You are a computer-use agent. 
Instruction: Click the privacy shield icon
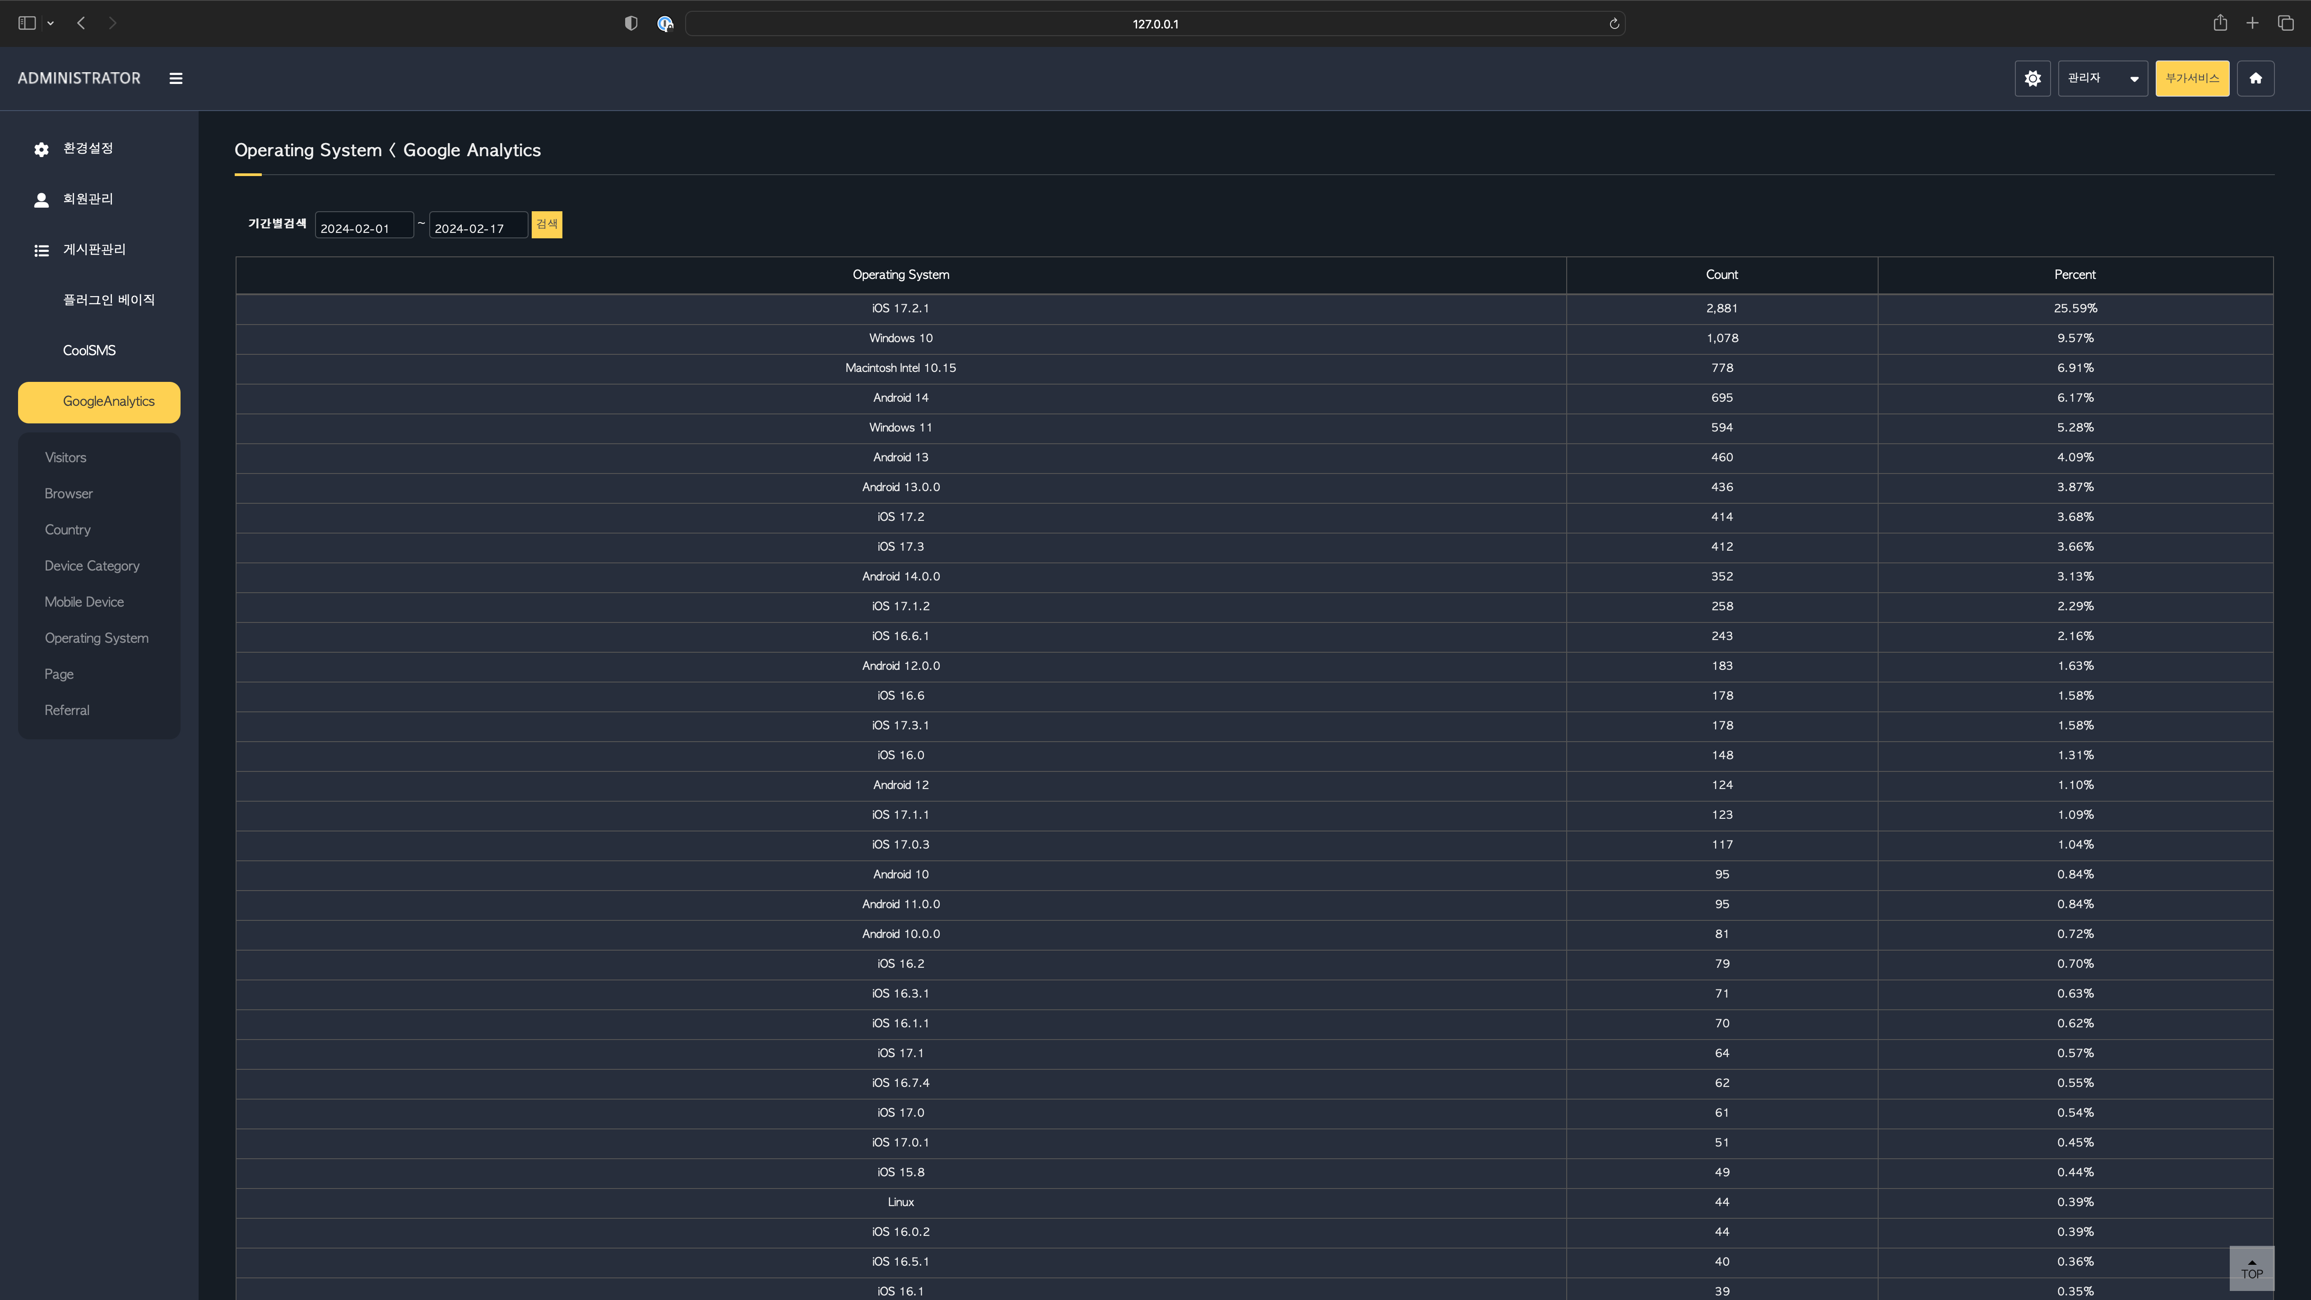coord(631,23)
